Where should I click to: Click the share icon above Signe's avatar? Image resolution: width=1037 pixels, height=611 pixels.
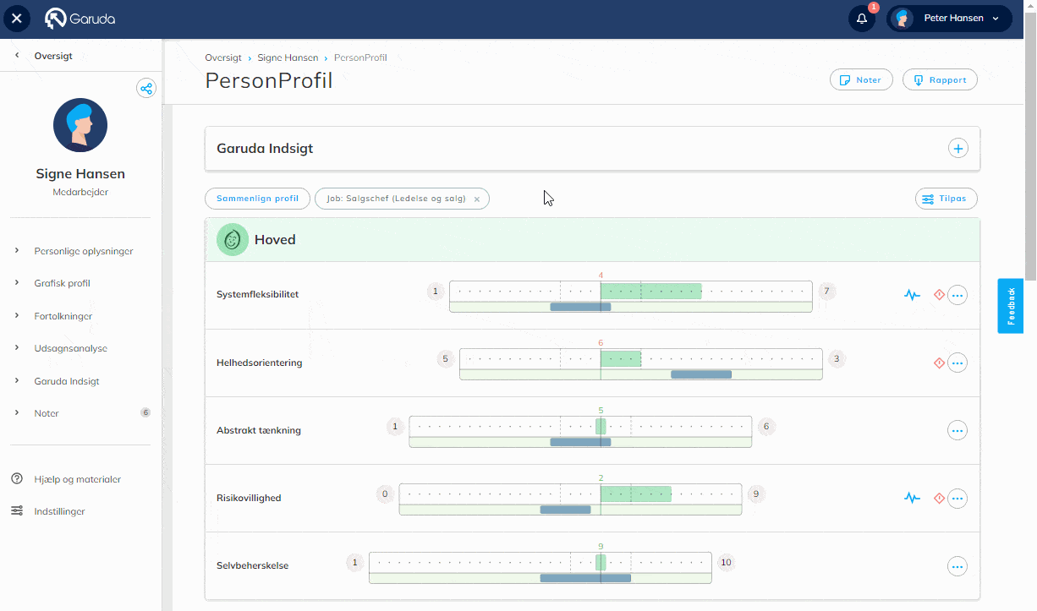pyautogui.click(x=146, y=88)
